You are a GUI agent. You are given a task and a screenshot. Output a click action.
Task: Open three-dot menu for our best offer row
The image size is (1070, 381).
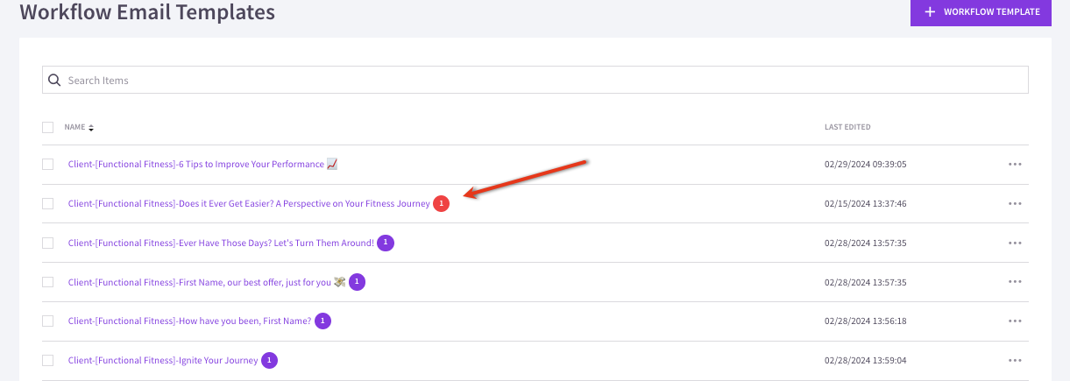coord(1015,282)
